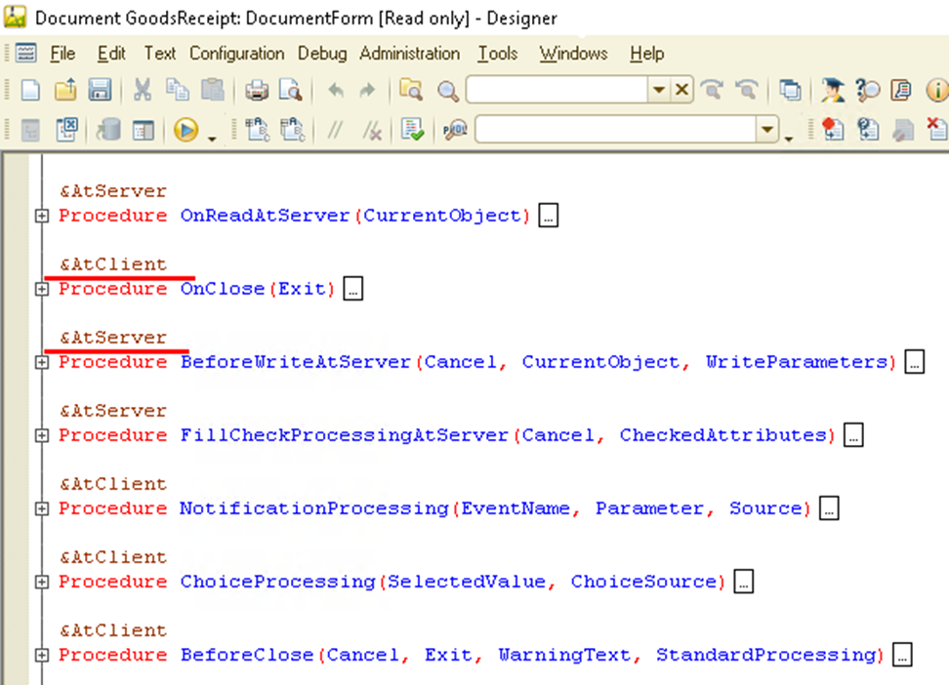Click the magnifier Find icon beside search box
Image resolution: width=949 pixels, height=685 pixels.
[x=447, y=91]
